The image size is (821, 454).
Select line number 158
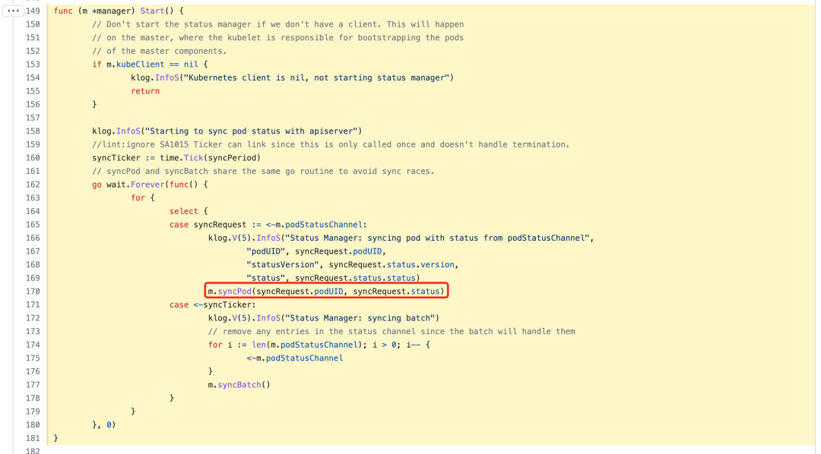(x=33, y=131)
